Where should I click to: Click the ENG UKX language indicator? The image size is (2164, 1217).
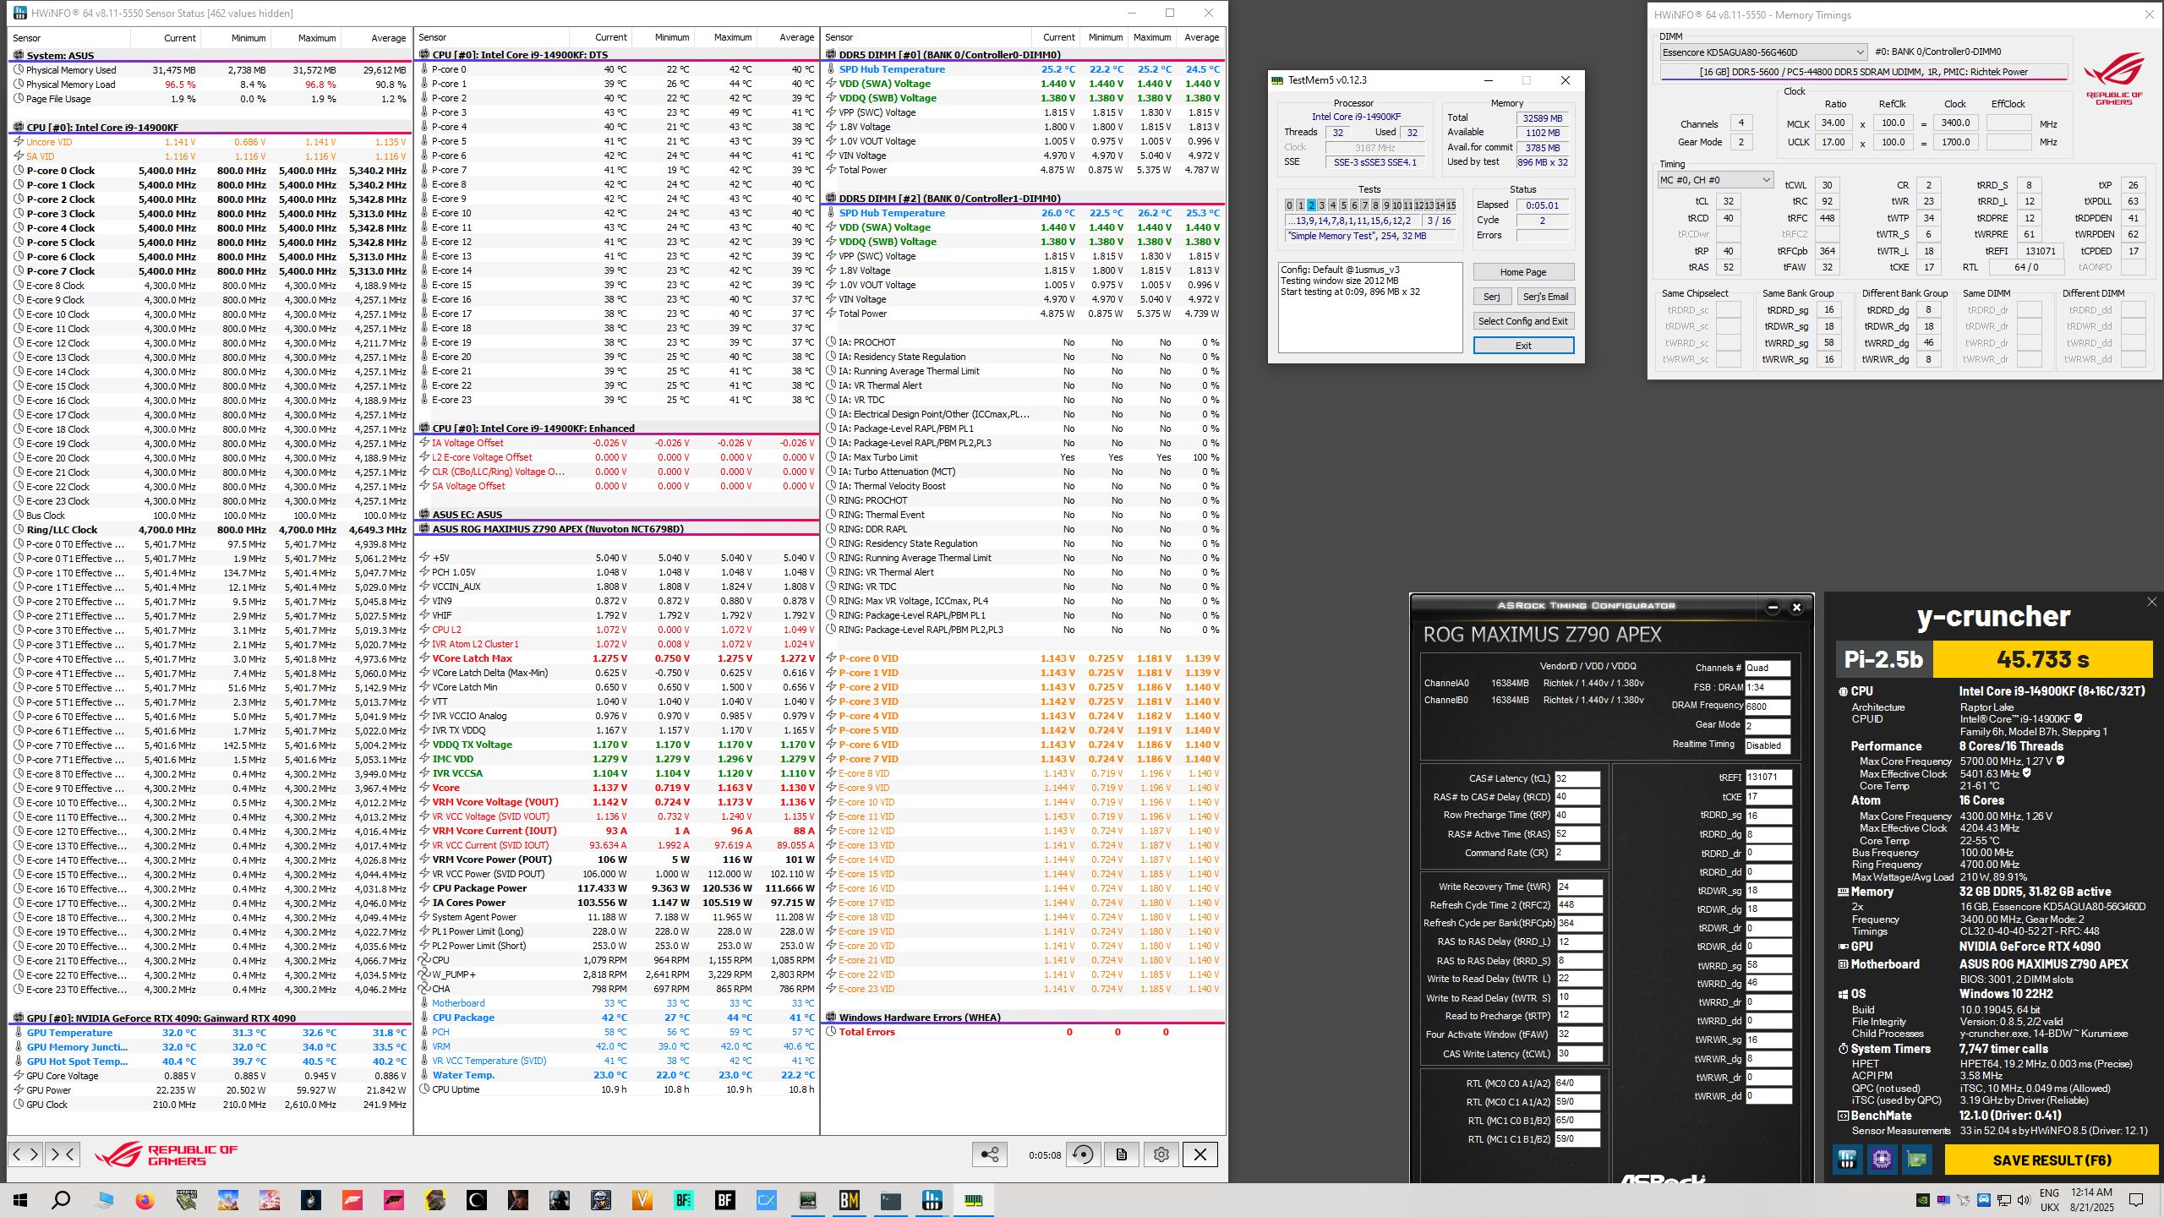point(2050,1200)
